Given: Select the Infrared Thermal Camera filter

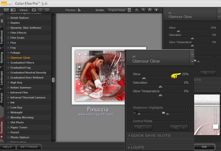Looking at the screenshot, I should [28, 98].
